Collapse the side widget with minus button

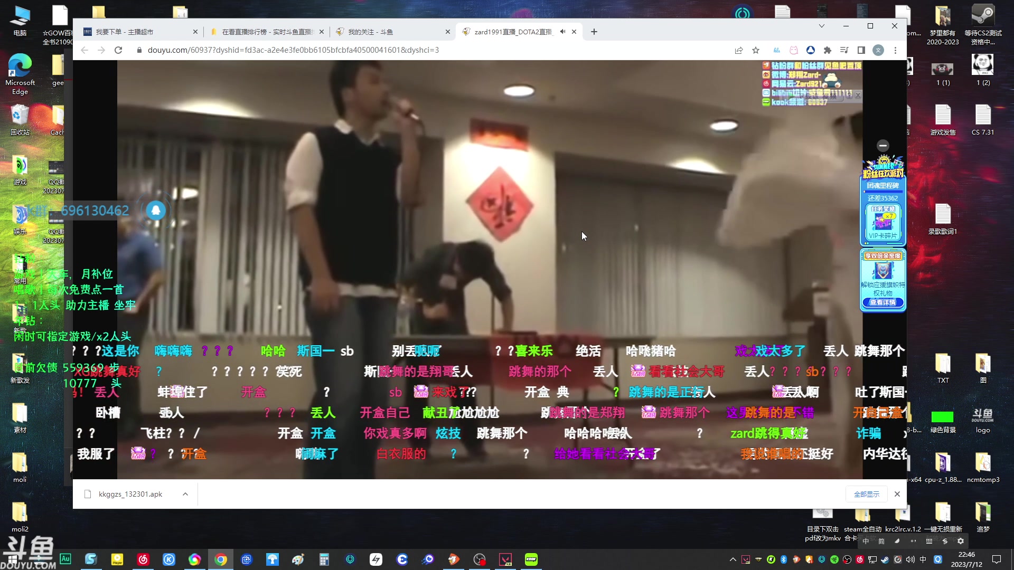pos(883,146)
